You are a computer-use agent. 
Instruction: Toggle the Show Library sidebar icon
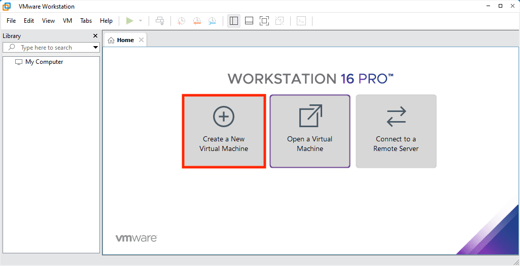click(x=234, y=21)
